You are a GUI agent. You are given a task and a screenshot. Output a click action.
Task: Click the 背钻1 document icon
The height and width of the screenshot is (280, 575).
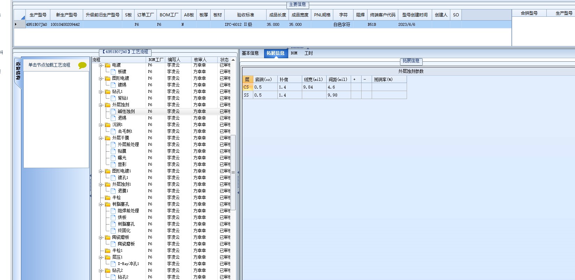113,98
